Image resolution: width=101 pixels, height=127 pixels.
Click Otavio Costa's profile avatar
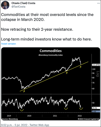click(x=5, y=5)
